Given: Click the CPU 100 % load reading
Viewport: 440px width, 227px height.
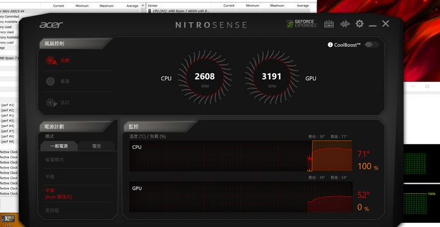Looking at the screenshot, I should point(368,167).
